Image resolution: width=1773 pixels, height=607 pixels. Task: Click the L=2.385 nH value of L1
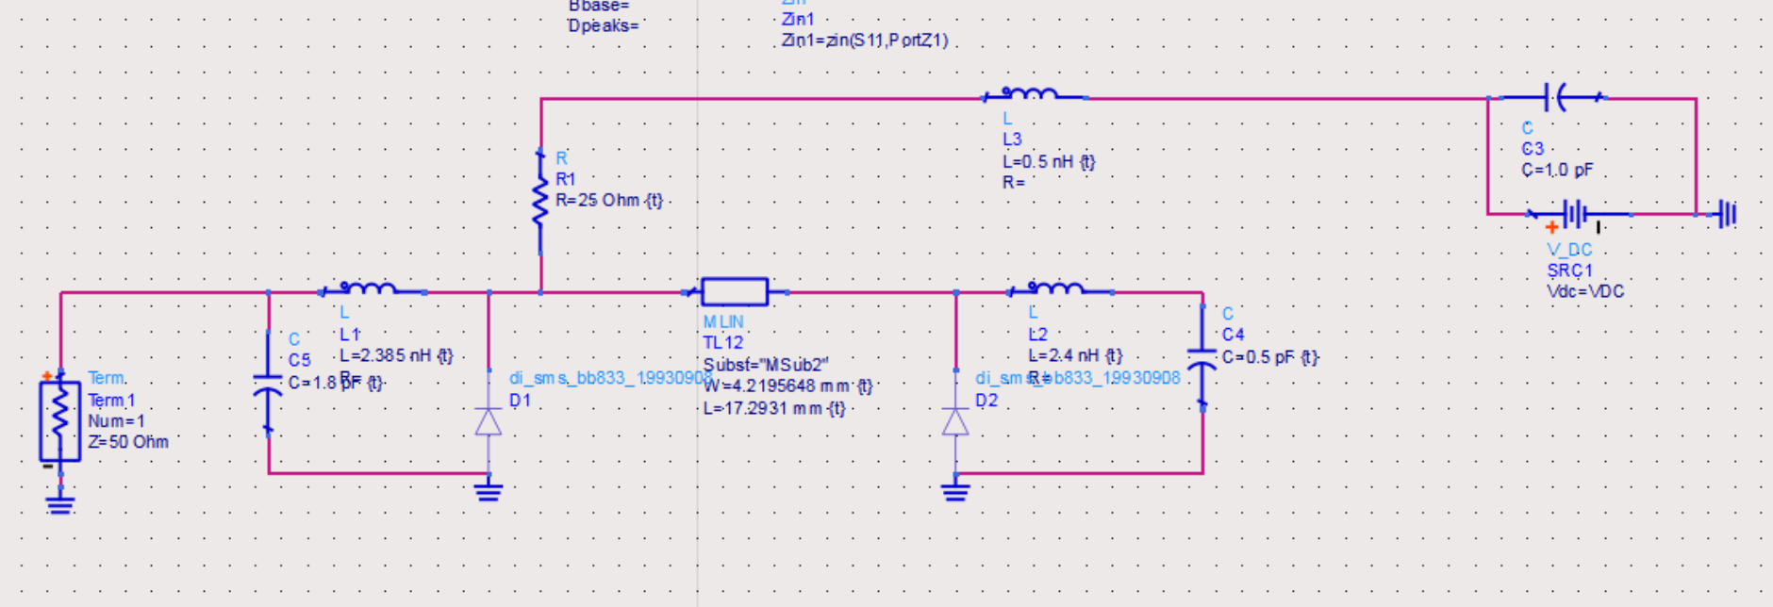(396, 356)
